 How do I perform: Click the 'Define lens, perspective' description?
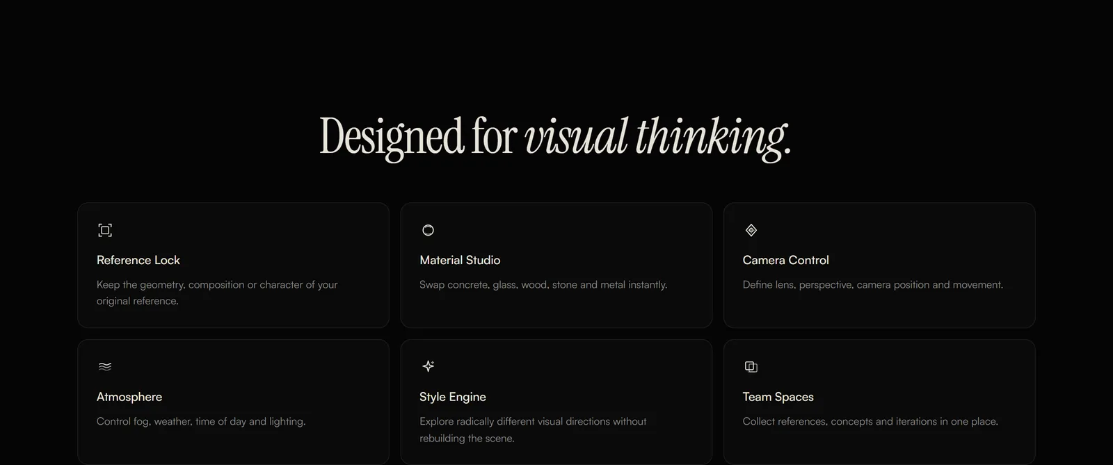point(872,284)
